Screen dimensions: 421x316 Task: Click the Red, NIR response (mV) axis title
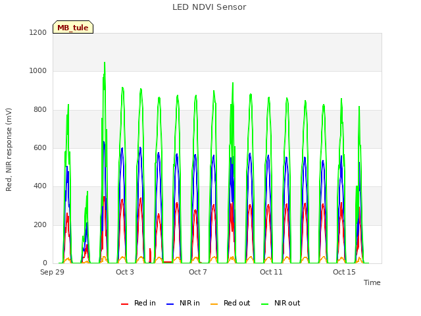(x=9, y=149)
